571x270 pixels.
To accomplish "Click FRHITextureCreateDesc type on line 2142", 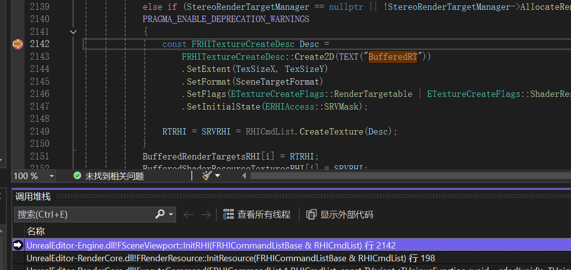I will point(243,44).
